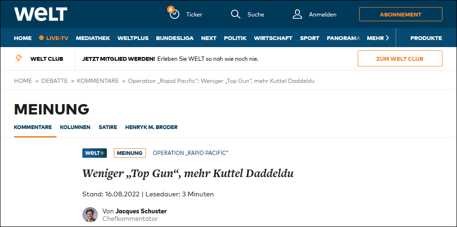The width and height of the screenshot is (457, 227).
Task: Click the date Stand: 16.08.2022
Action: (x=111, y=194)
